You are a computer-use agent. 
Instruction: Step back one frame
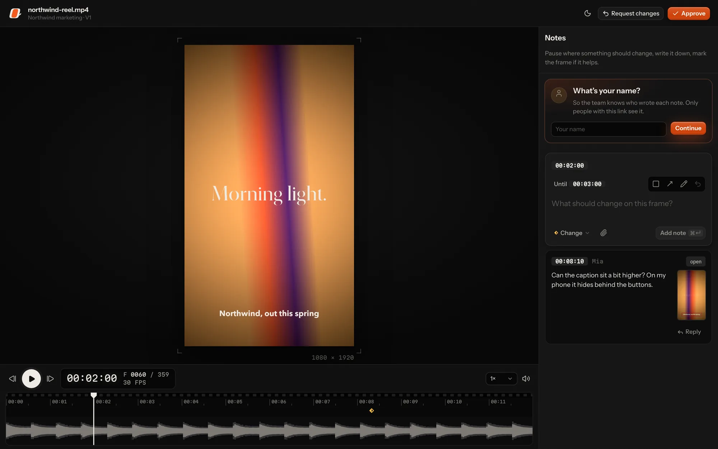pos(13,379)
